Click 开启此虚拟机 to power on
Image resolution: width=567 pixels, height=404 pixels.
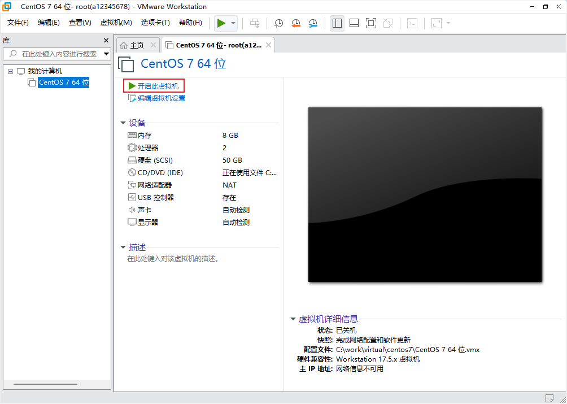click(158, 86)
